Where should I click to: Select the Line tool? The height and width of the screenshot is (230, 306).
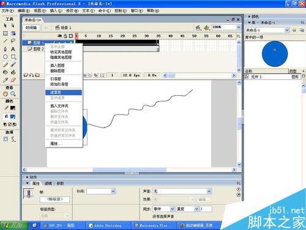tap(6, 41)
